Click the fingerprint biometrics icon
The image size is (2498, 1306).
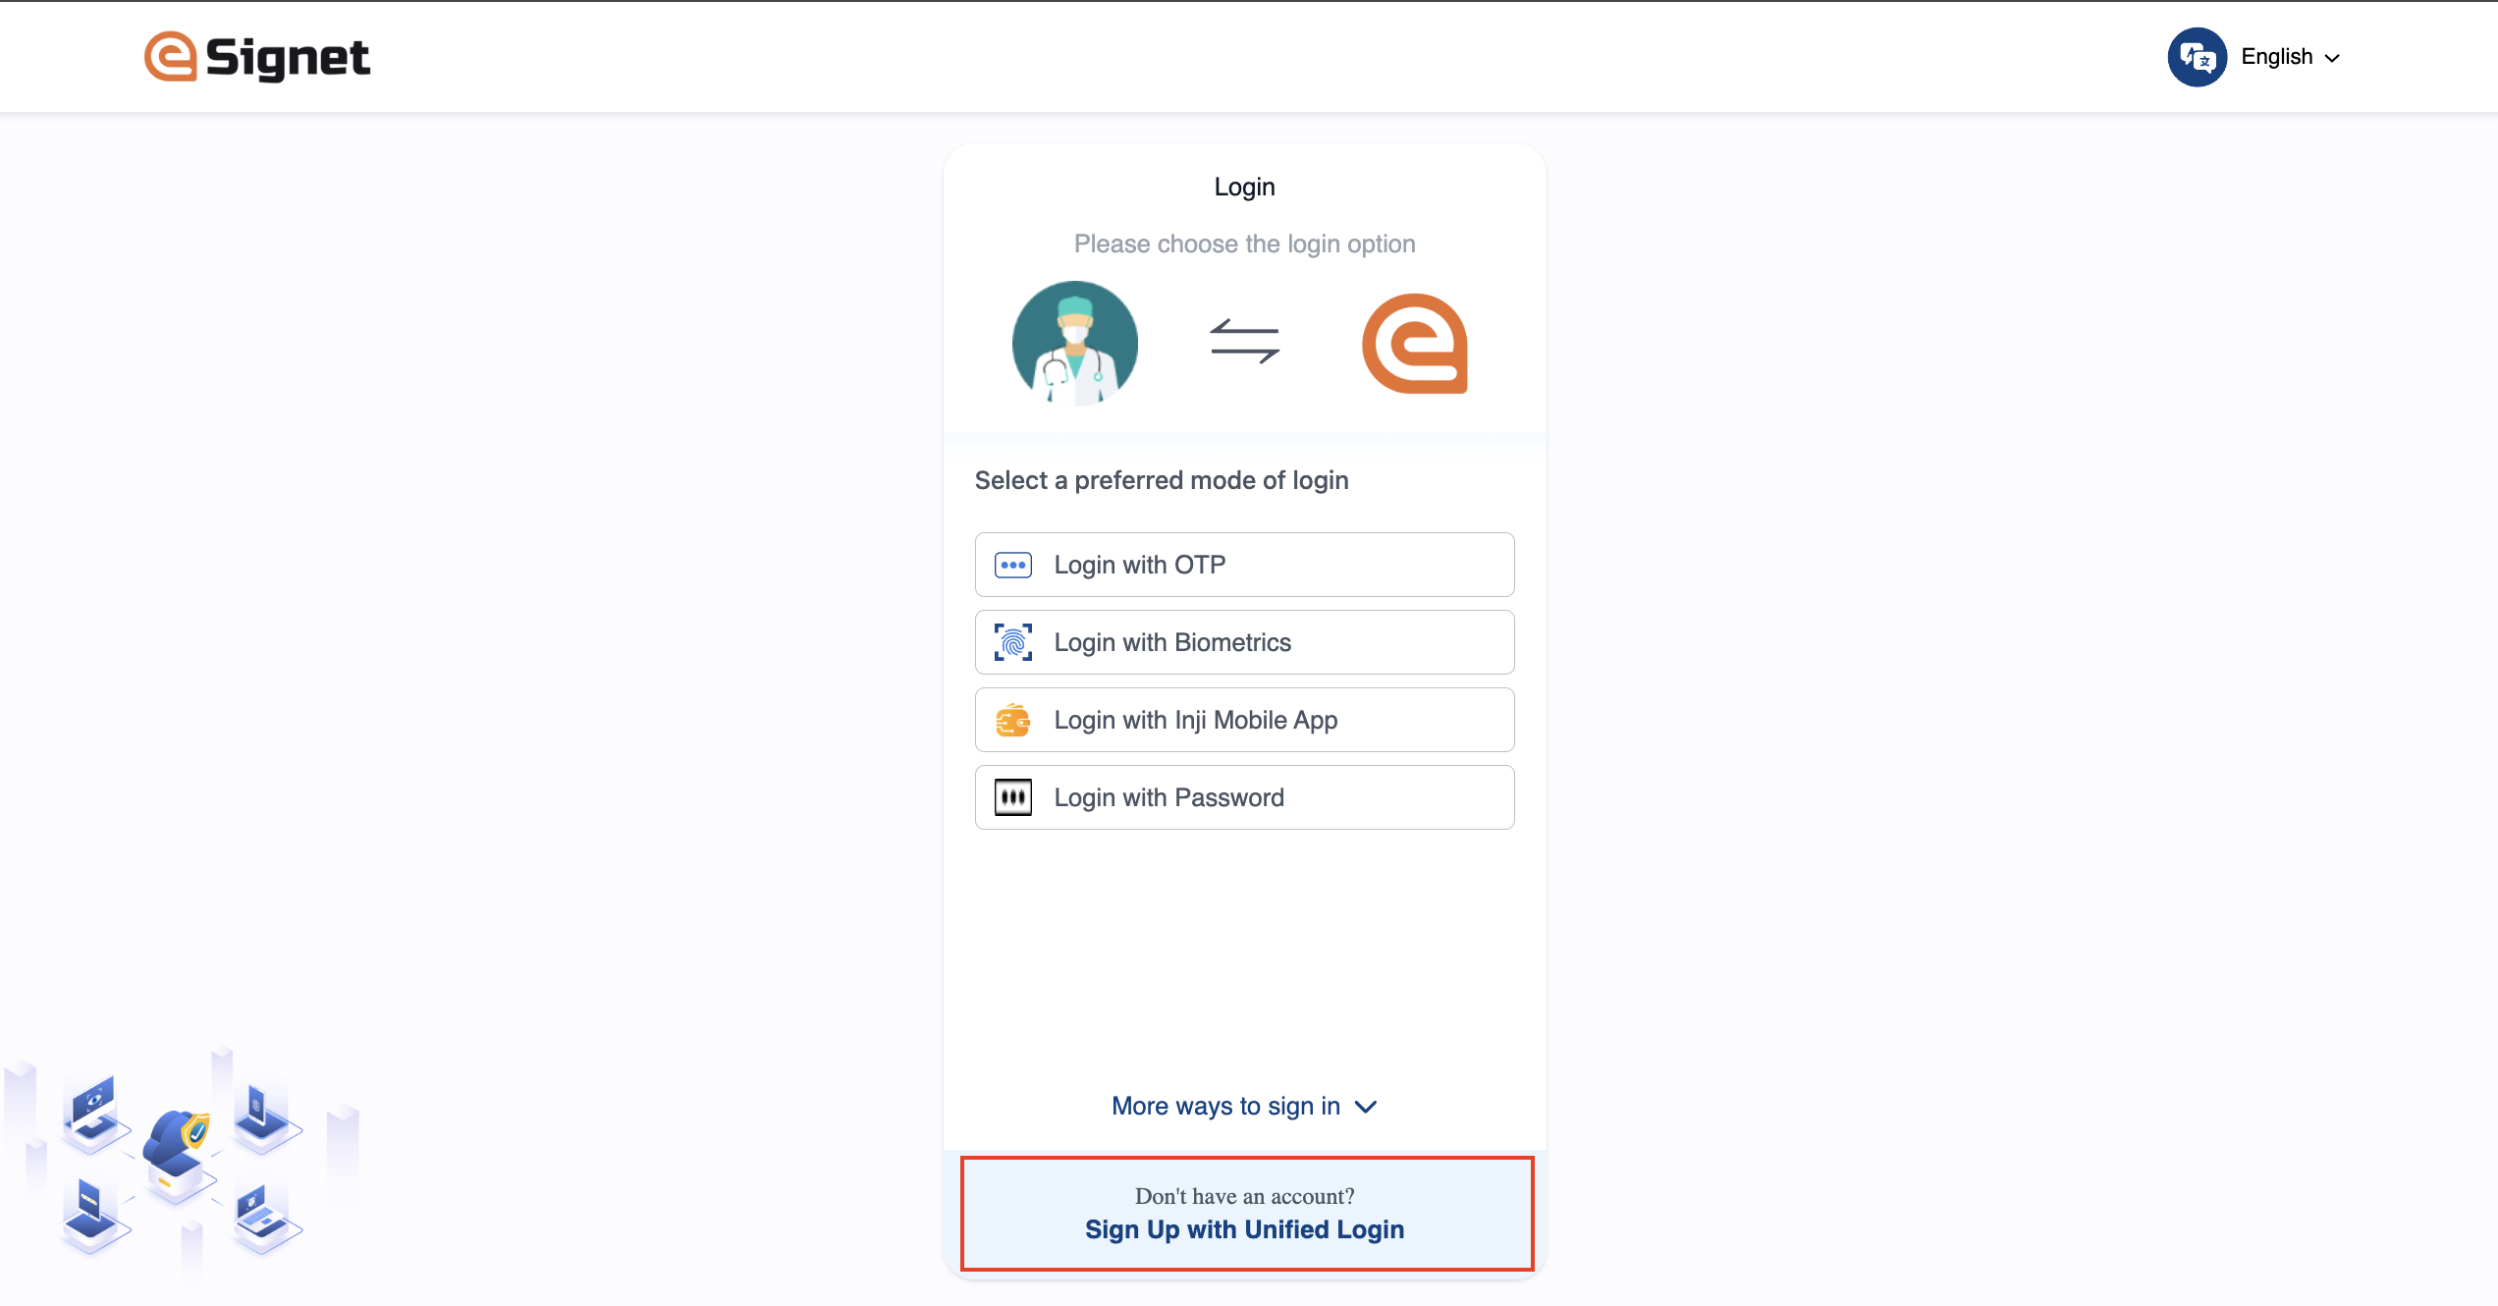coord(1013,642)
